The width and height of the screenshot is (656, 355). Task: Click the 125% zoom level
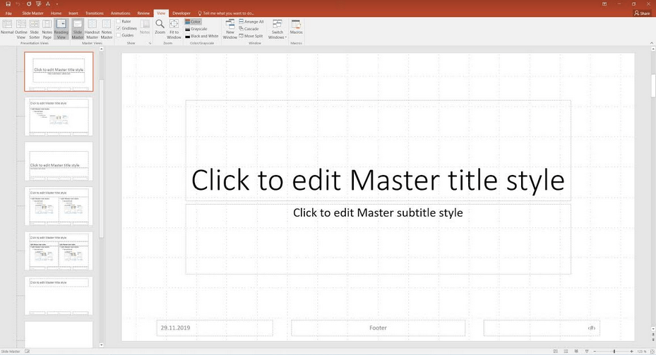pos(642,351)
